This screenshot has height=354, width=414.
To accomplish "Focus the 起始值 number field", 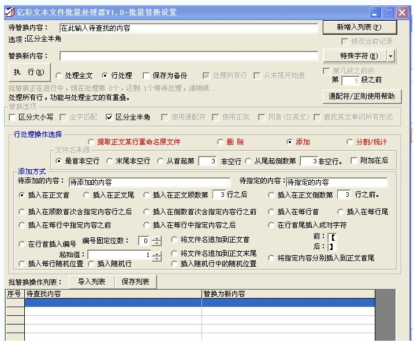I will [x=120, y=255].
